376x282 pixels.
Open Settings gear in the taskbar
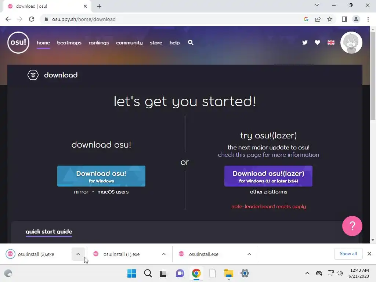click(245, 273)
